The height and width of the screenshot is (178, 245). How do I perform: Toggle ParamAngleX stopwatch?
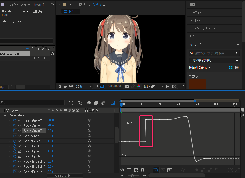coord(15,120)
